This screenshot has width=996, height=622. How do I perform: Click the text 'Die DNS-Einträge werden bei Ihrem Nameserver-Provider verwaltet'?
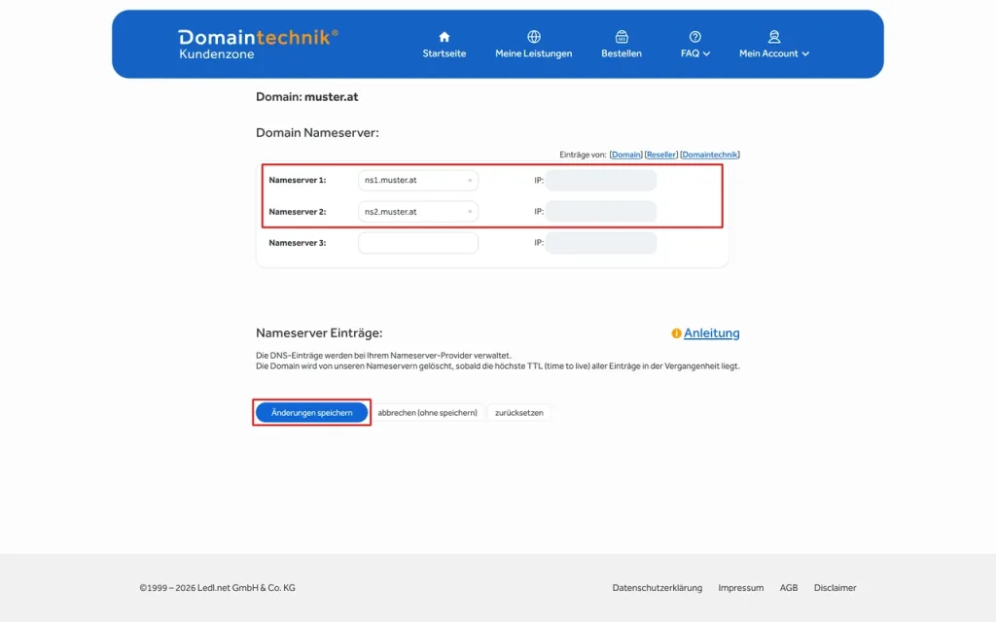383,356
